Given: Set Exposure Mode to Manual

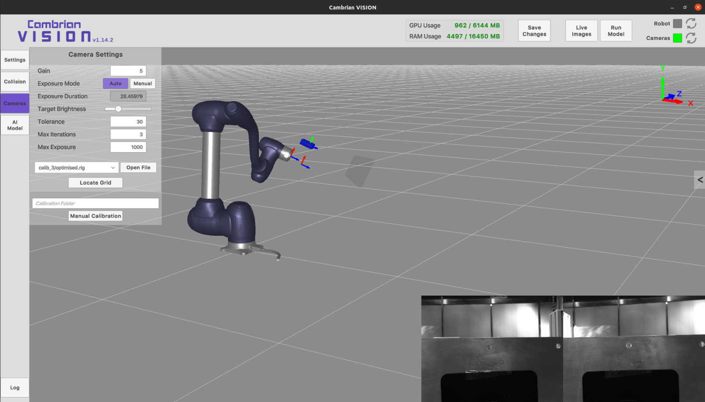Looking at the screenshot, I should (x=143, y=84).
